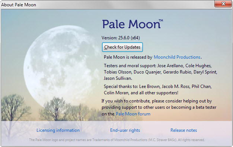Click the 'providing support to other users' line
Viewport: 233px width, 147px height.
(x=159, y=107)
